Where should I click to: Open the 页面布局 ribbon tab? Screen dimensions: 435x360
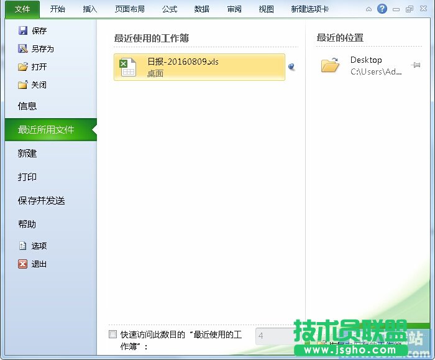[x=130, y=9]
